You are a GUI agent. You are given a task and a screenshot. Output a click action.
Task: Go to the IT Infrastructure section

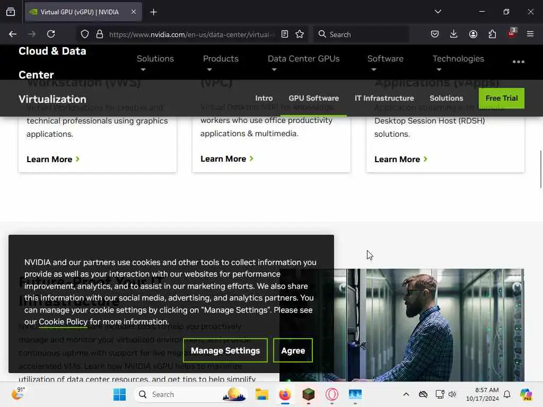[x=384, y=98]
